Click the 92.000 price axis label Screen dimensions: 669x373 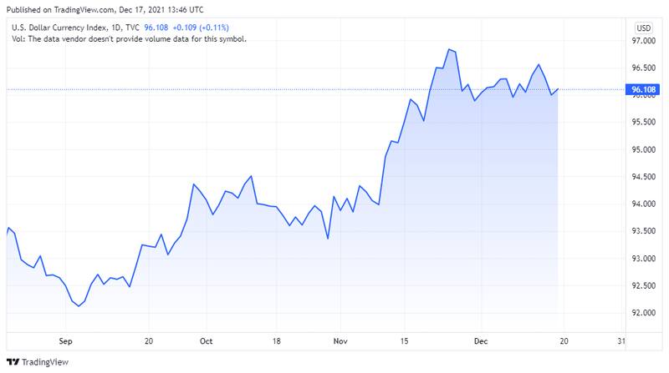(x=642, y=313)
